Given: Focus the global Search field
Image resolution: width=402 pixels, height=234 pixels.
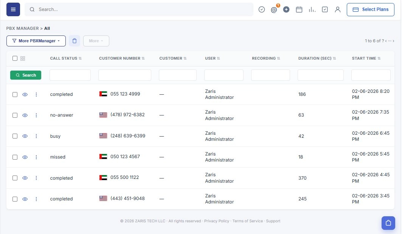Looking at the screenshot, I should point(139,9).
